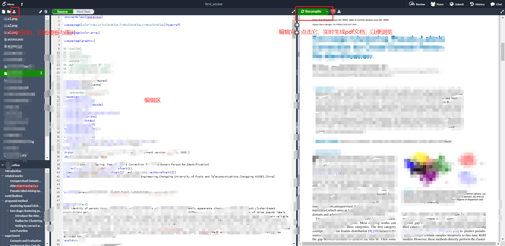This screenshot has width=505, height=246.
Task: Download the compiled PDF
Action: 339,11
